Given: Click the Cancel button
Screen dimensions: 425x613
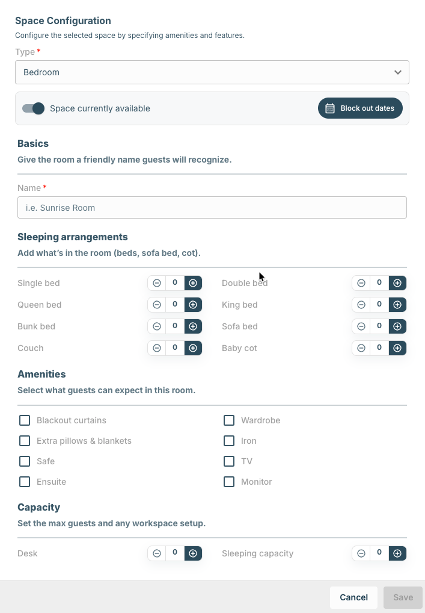Looking at the screenshot, I should (353, 597).
